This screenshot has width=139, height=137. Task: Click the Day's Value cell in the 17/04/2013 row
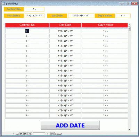point(105,31)
